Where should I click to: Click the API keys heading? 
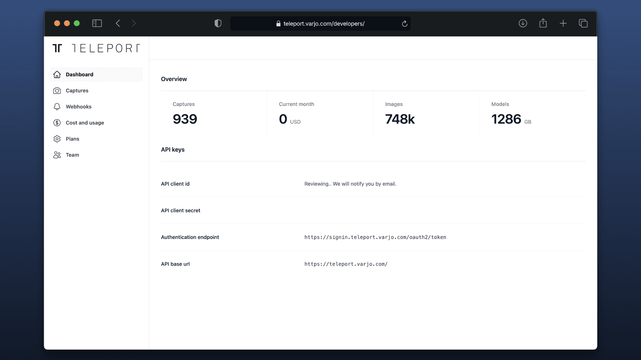173,150
